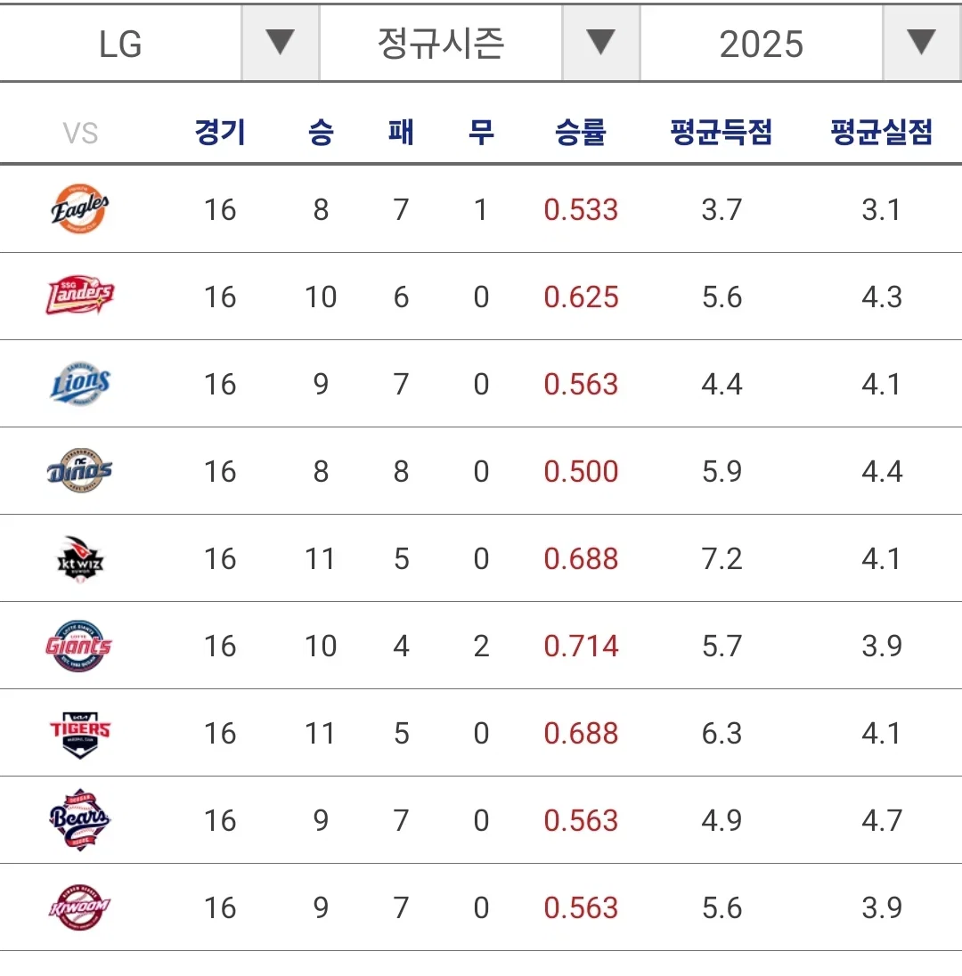Open the LG team dropdown arrow
The height and width of the screenshot is (976, 962).
tap(281, 43)
